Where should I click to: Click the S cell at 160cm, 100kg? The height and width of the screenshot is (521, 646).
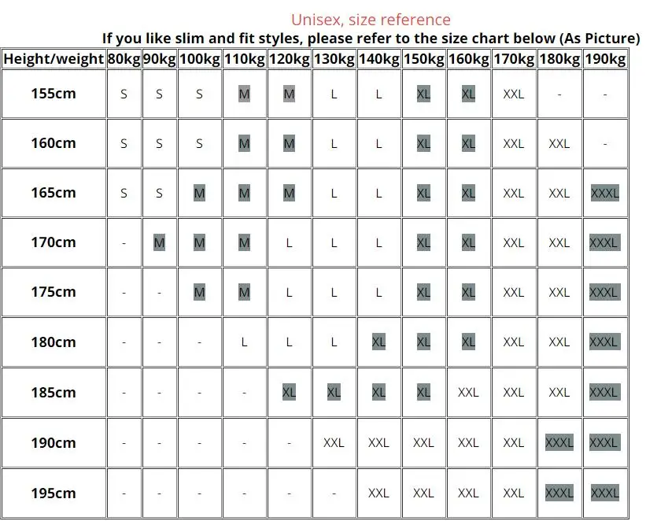click(x=199, y=143)
